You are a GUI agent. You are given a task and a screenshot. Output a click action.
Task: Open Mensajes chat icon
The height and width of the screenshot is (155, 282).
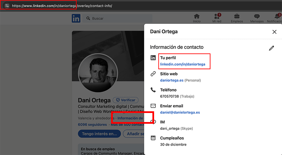point(257,16)
